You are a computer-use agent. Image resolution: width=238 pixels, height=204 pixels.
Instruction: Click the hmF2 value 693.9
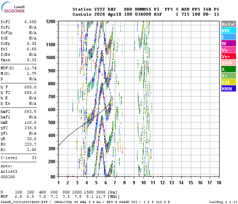pos(30,112)
